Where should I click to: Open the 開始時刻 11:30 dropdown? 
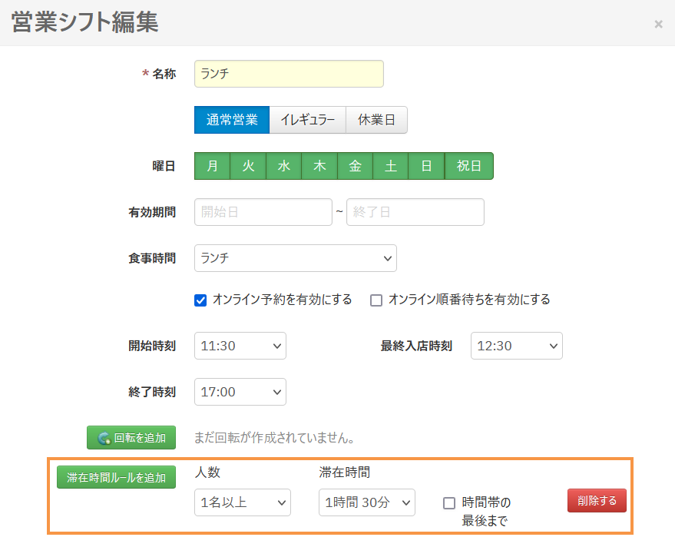(x=240, y=346)
